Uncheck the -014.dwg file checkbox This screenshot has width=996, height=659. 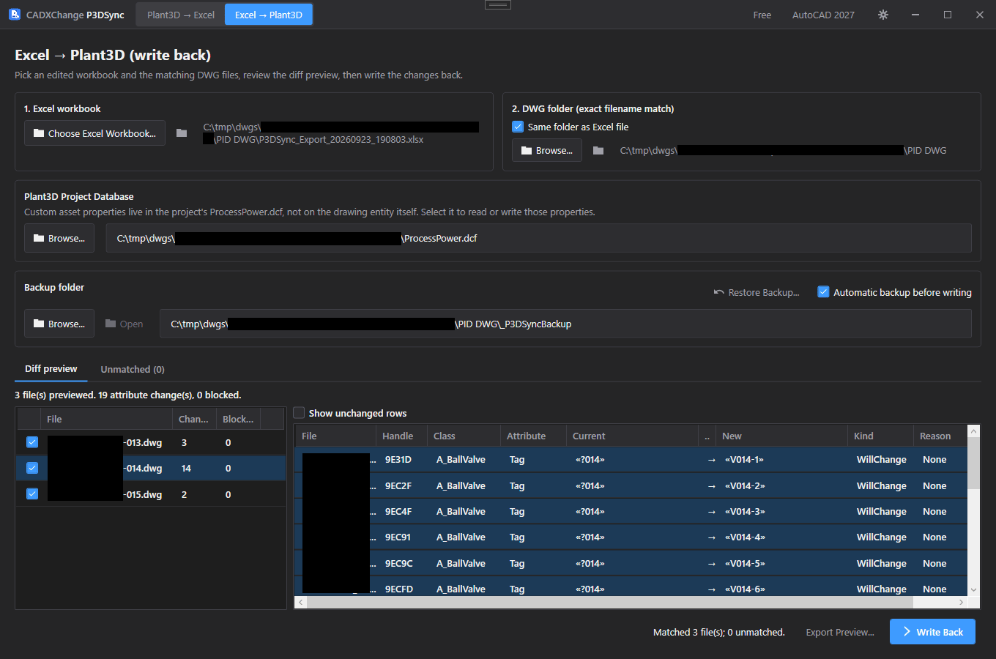pyautogui.click(x=32, y=468)
